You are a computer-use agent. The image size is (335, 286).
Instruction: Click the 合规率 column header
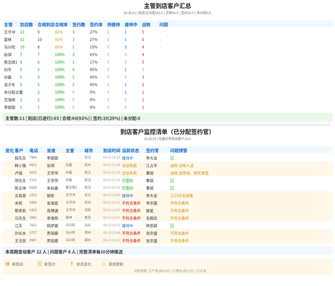[x=61, y=25]
